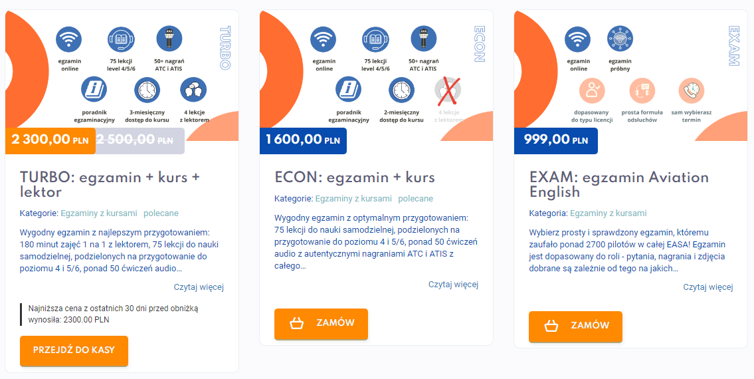Screen dimensions: 754x379
Task: Click the 4 lekcje z lektorem icon
Action: coord(193,90)
